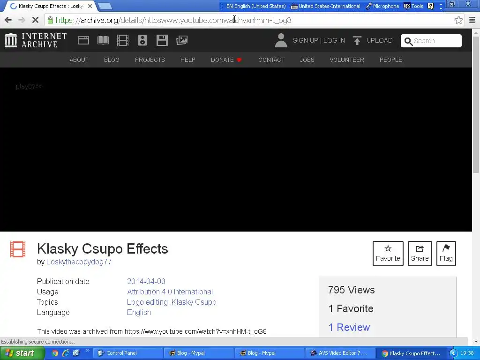
Task: Click the Logo editing topic link
Action: click(147, 302)
